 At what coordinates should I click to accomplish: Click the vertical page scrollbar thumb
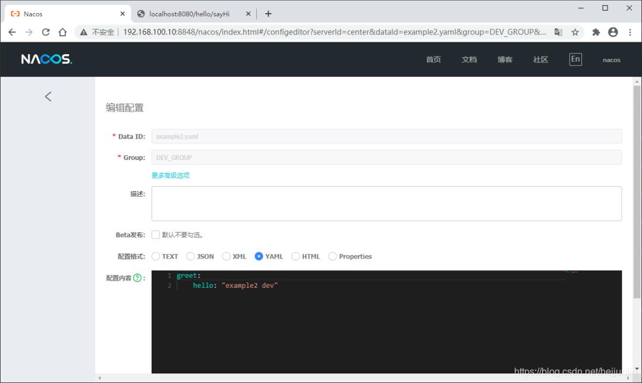pyautogui.click(x=637, y=191)
